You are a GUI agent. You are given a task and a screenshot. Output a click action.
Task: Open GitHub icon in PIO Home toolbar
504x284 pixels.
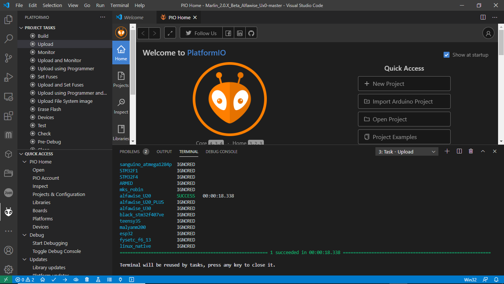[x=251, y=33]
